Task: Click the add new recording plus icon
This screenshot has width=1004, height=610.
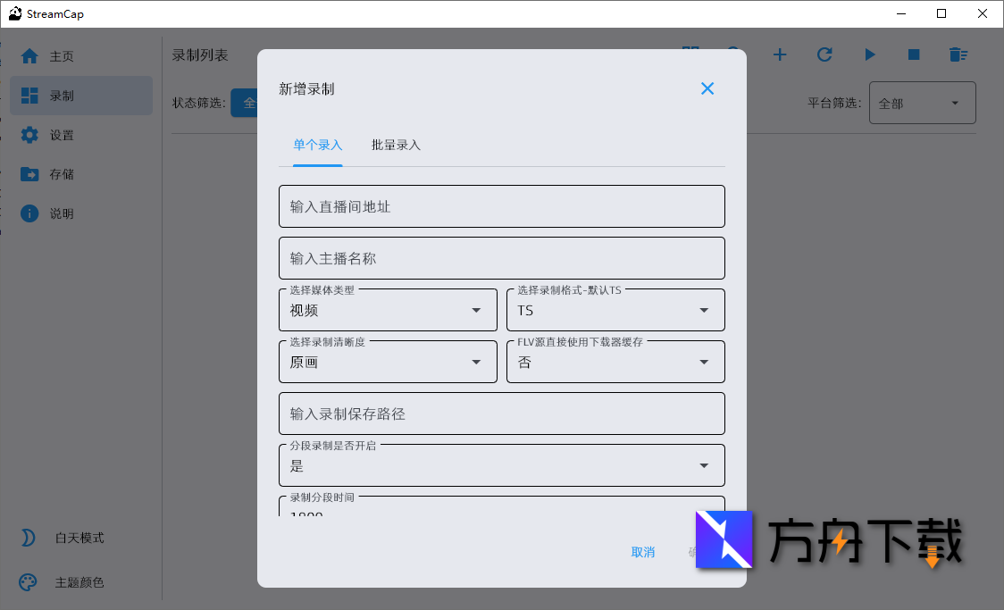Action: click(779, 54)
